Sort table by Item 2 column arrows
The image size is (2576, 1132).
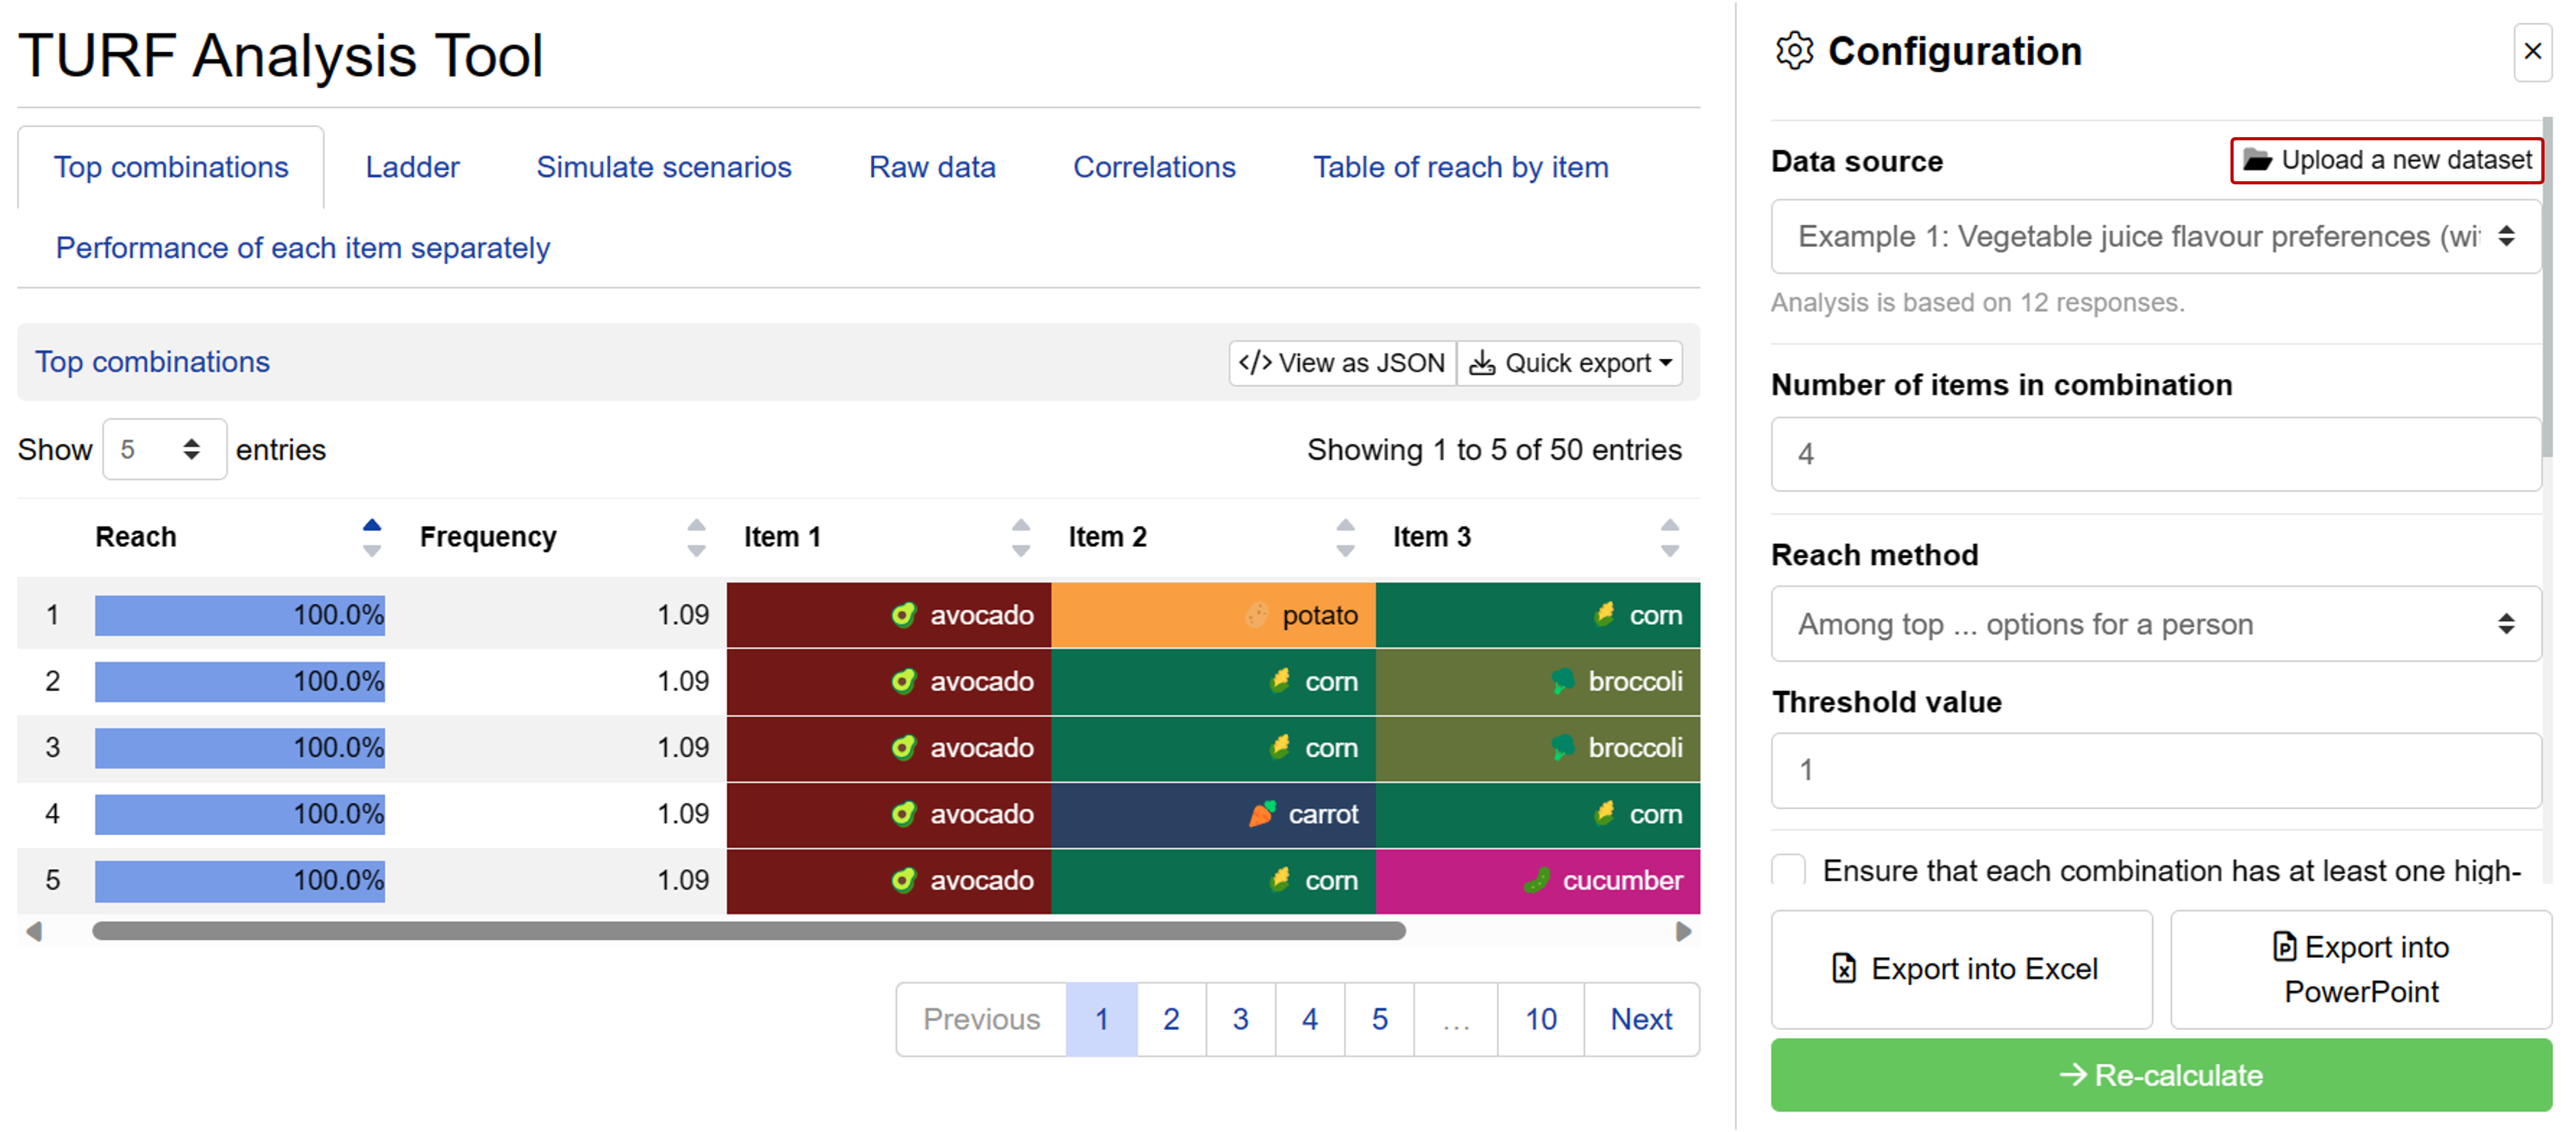pyautogui.click(x=1345, y=537)
